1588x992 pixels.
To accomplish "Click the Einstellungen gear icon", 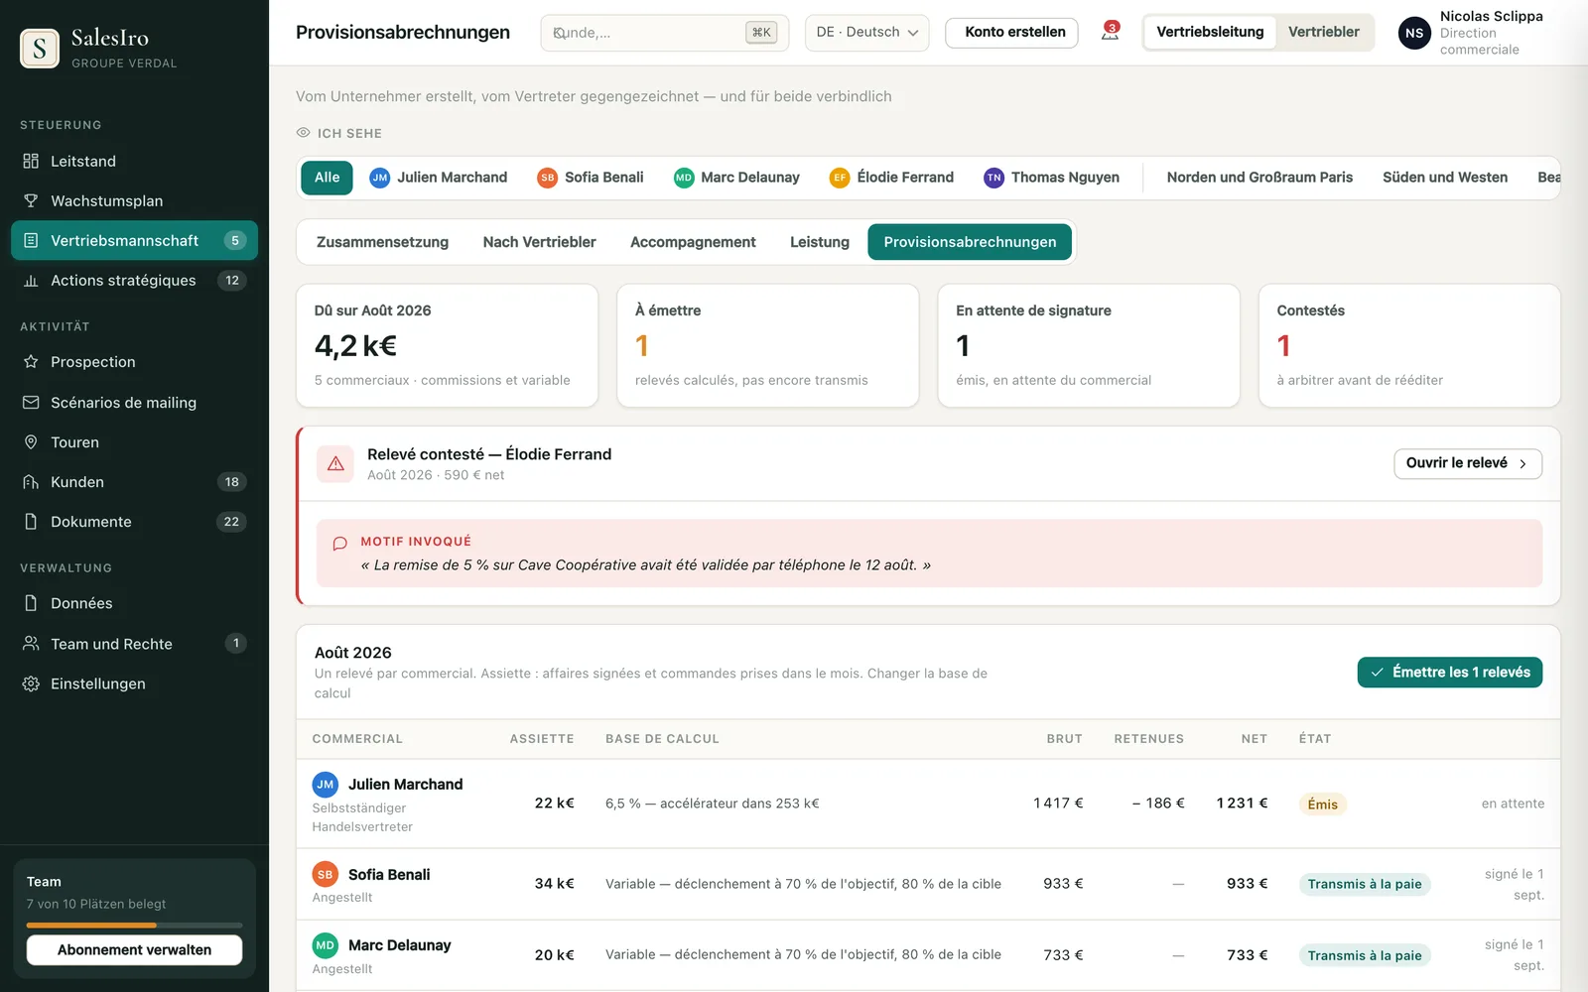I will click(31, 683).
